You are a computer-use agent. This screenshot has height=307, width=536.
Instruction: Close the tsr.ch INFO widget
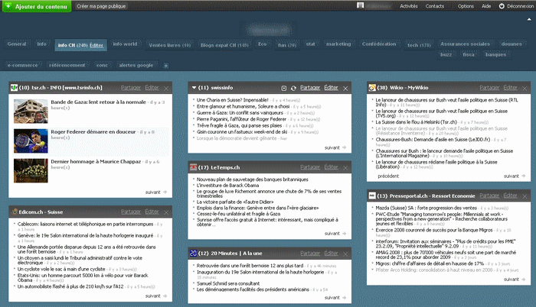click(x=166, y=89)
